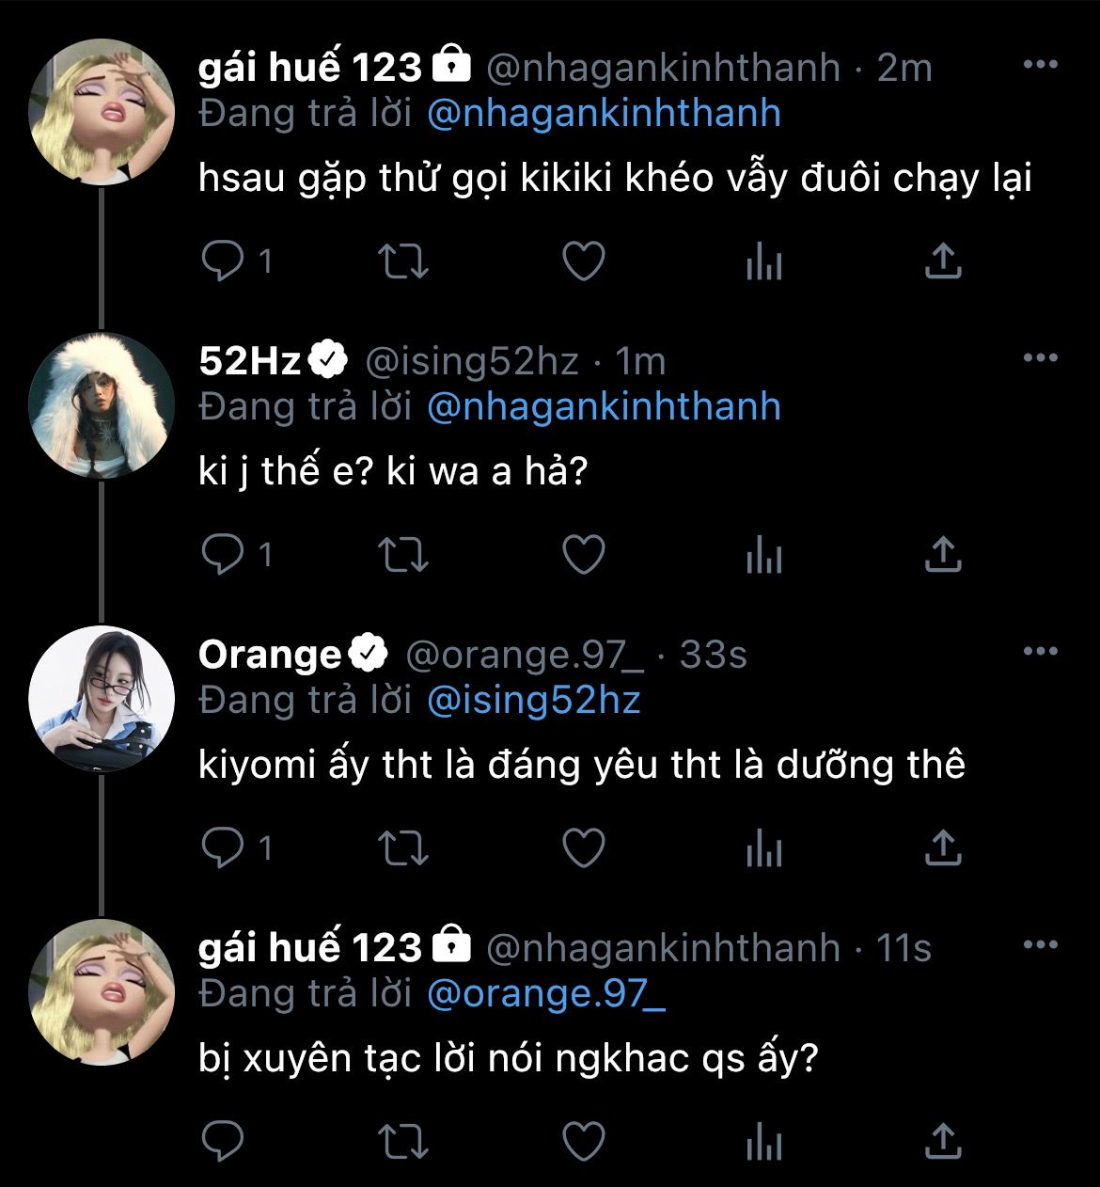Retweet 52Hz's tweet
1100x1187 pixels.
pyautogui.click(x=402, y=555)
